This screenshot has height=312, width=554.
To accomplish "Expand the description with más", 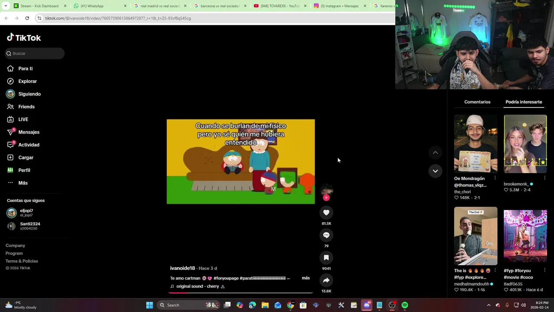I will coord(306,278).
